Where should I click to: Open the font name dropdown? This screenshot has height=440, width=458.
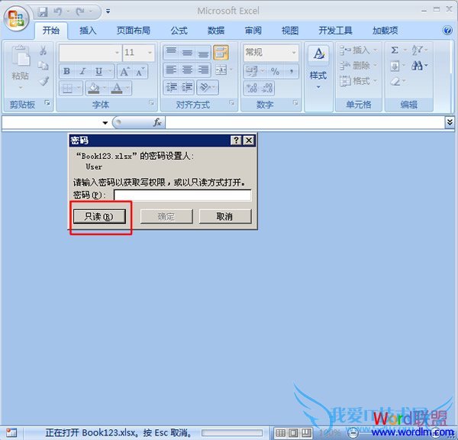click(117, 53)
